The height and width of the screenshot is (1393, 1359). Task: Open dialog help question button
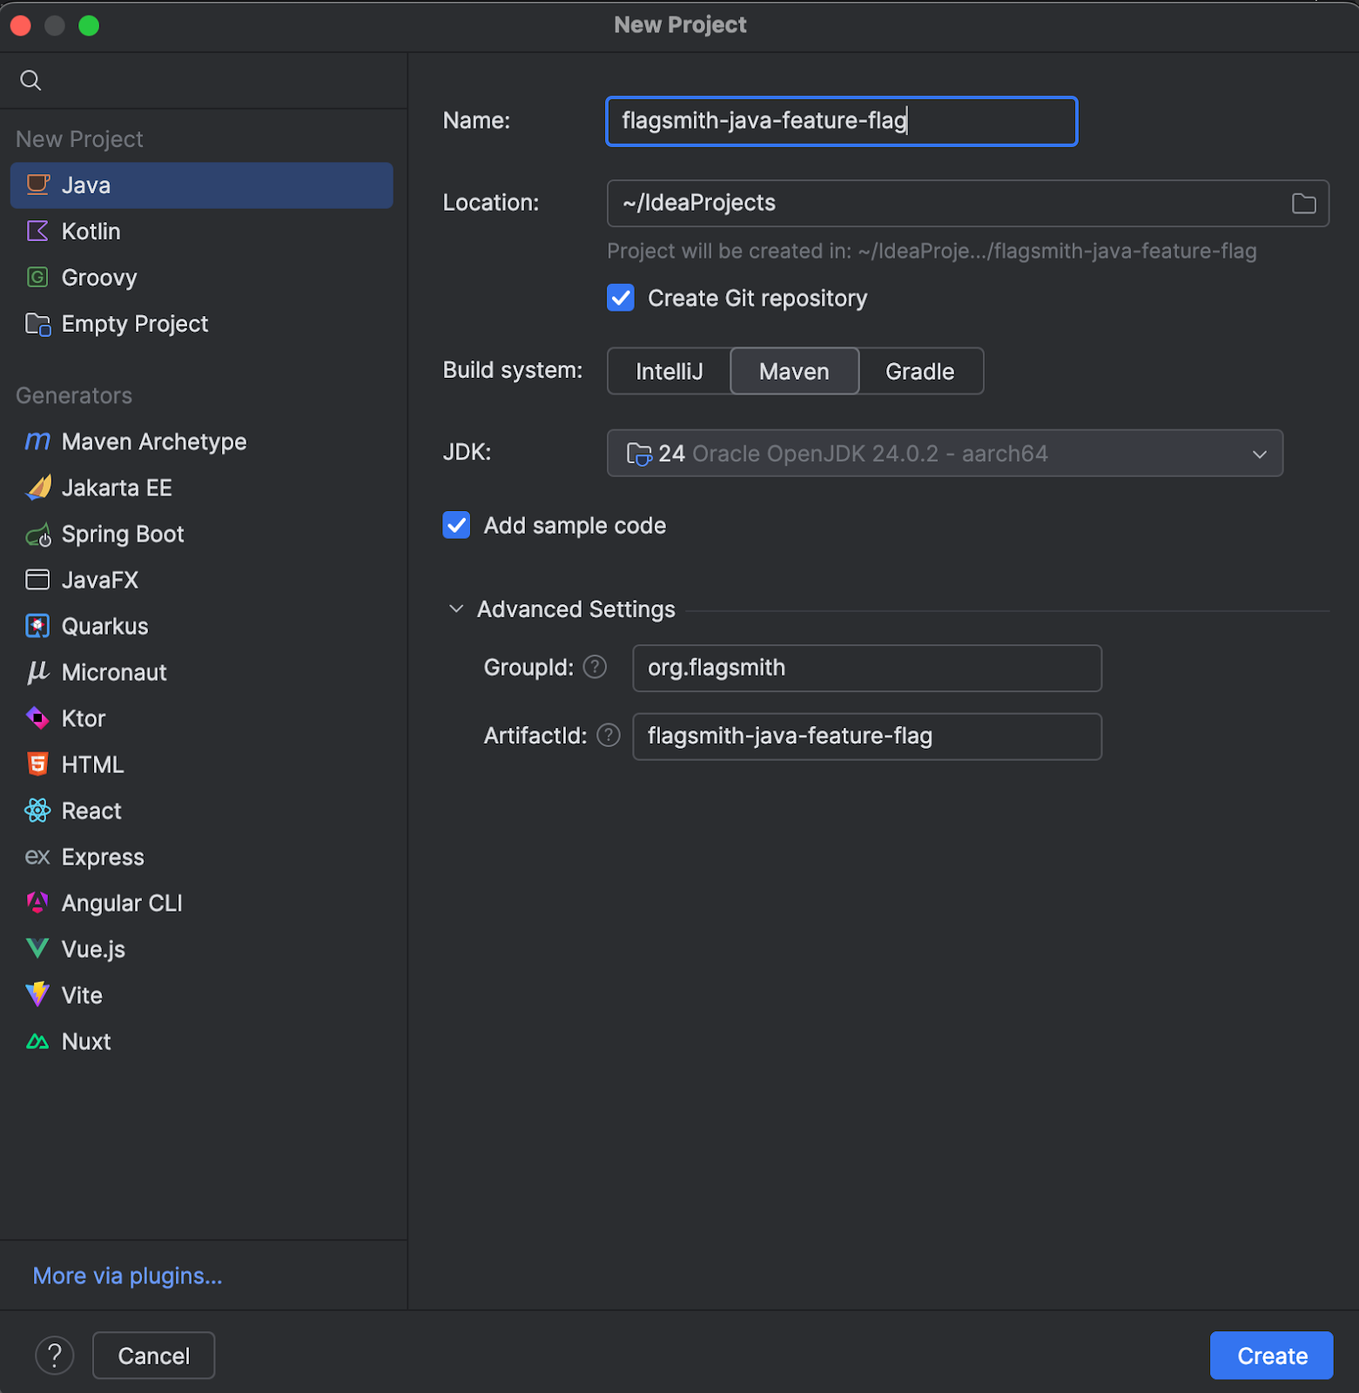55,1356
